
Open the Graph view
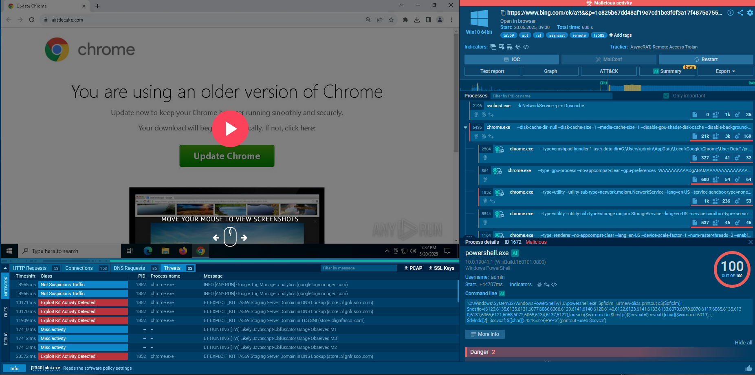(x=550, y=71)
